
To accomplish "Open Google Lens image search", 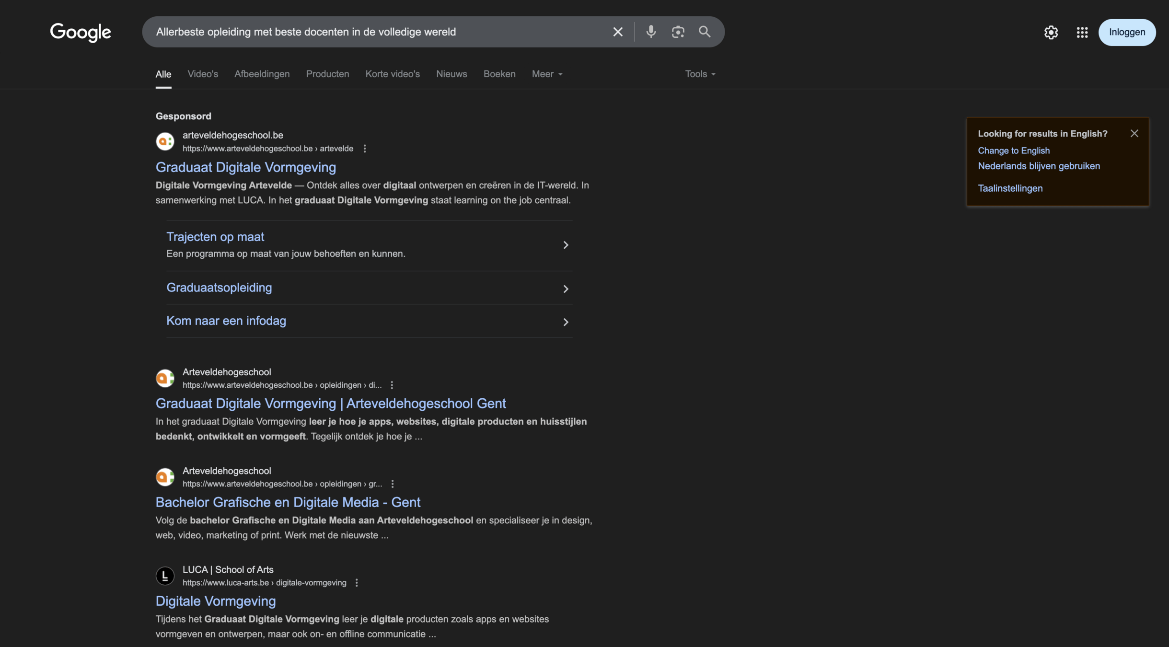I will tap(678, 32).
